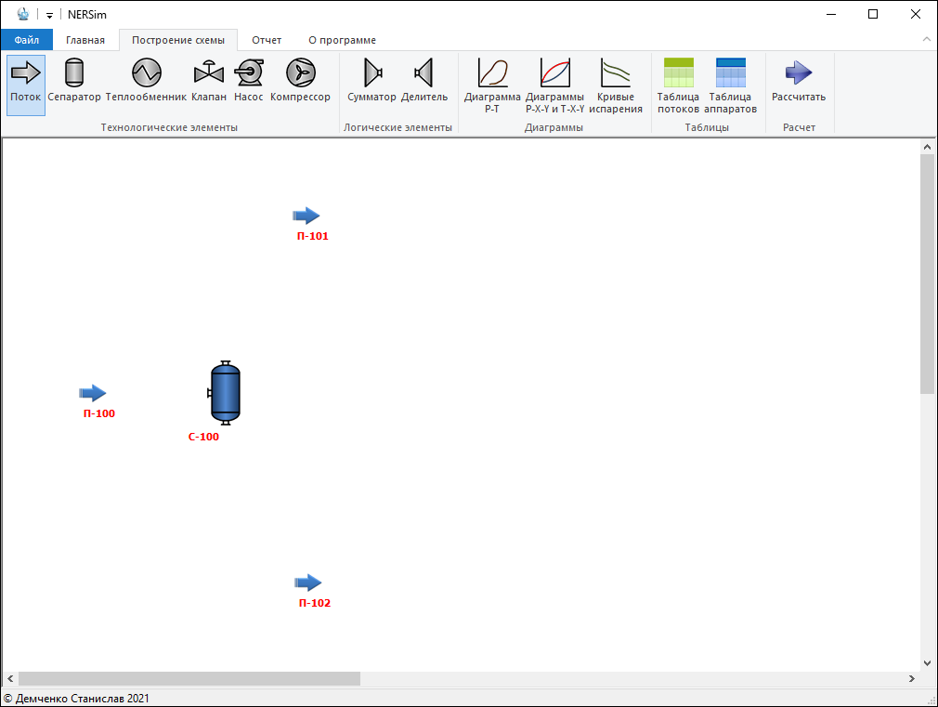Select the Клапан valve tool
The image size is (938, 707).
click(x=209, y=85)
